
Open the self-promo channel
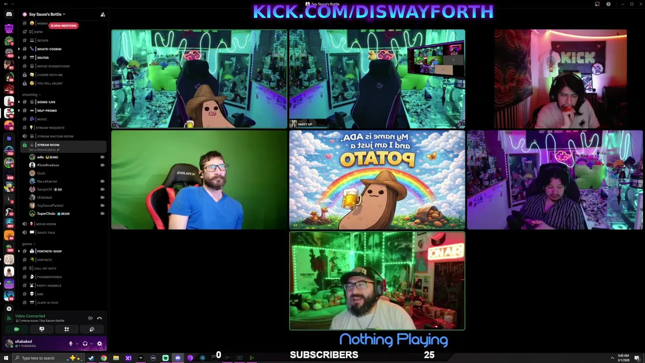63,110
